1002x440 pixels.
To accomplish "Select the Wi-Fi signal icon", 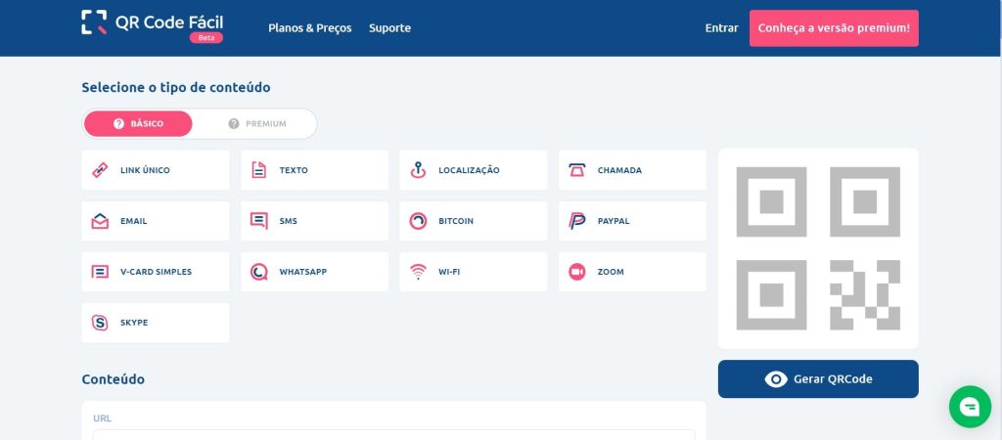I will click(418, 272).
